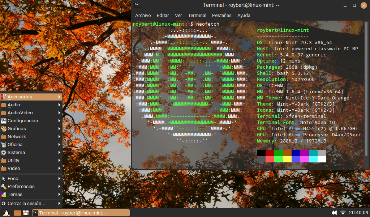The width and height of the screenshot is (370, 217).
Task: Open the Ayuda menu
Action: pos(244,15)
